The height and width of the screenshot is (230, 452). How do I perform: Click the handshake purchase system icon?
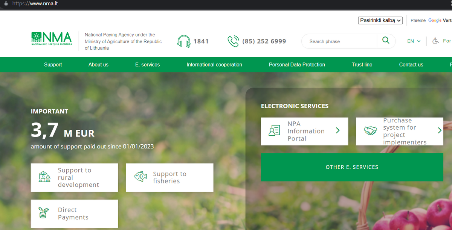point(370,131)
